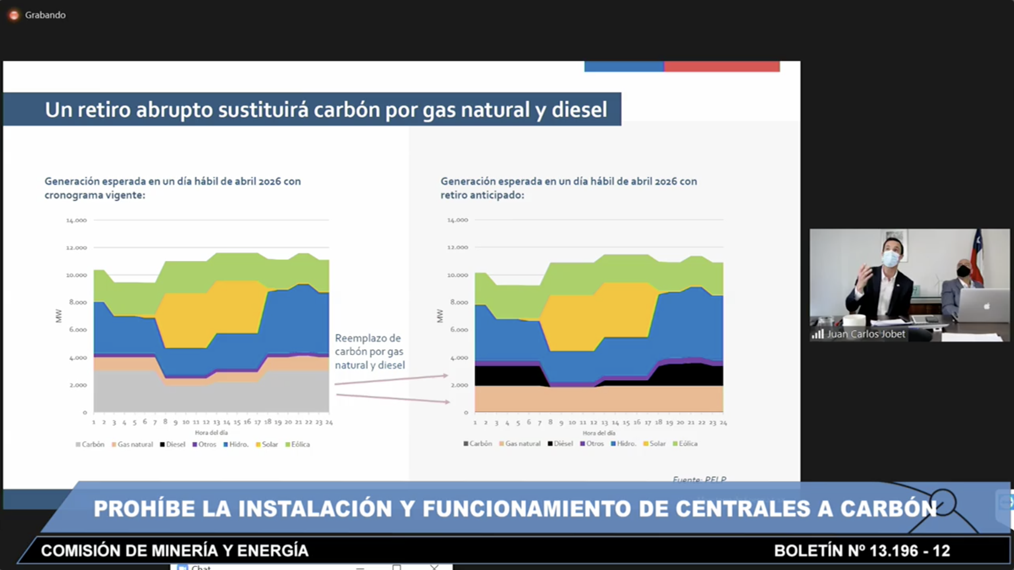The height and width of the screenshot is (570, 1014).
Task: Click Gas natural legend marker in left chart
Action: [x=114, y=445]
